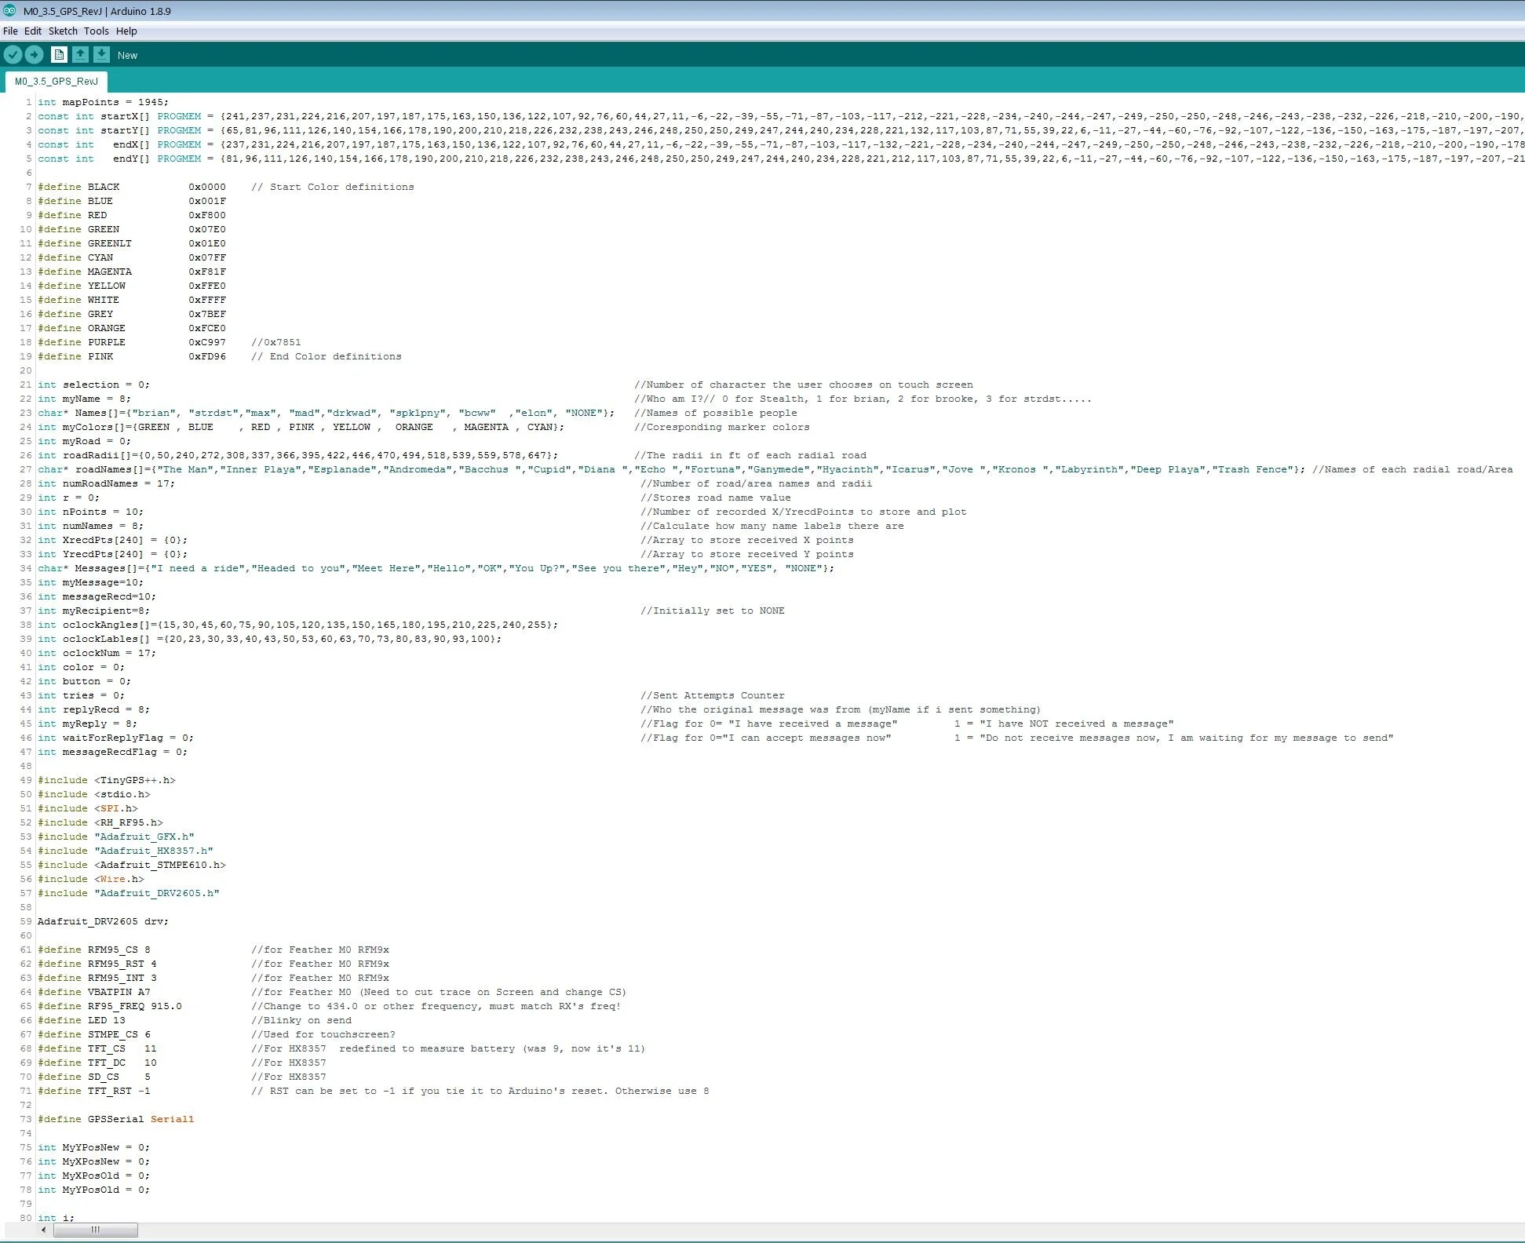Click the #include TinyGPS++.h line
Image resolution: width=1525 pixels, height=1243 pixels.
click(106, 780)
